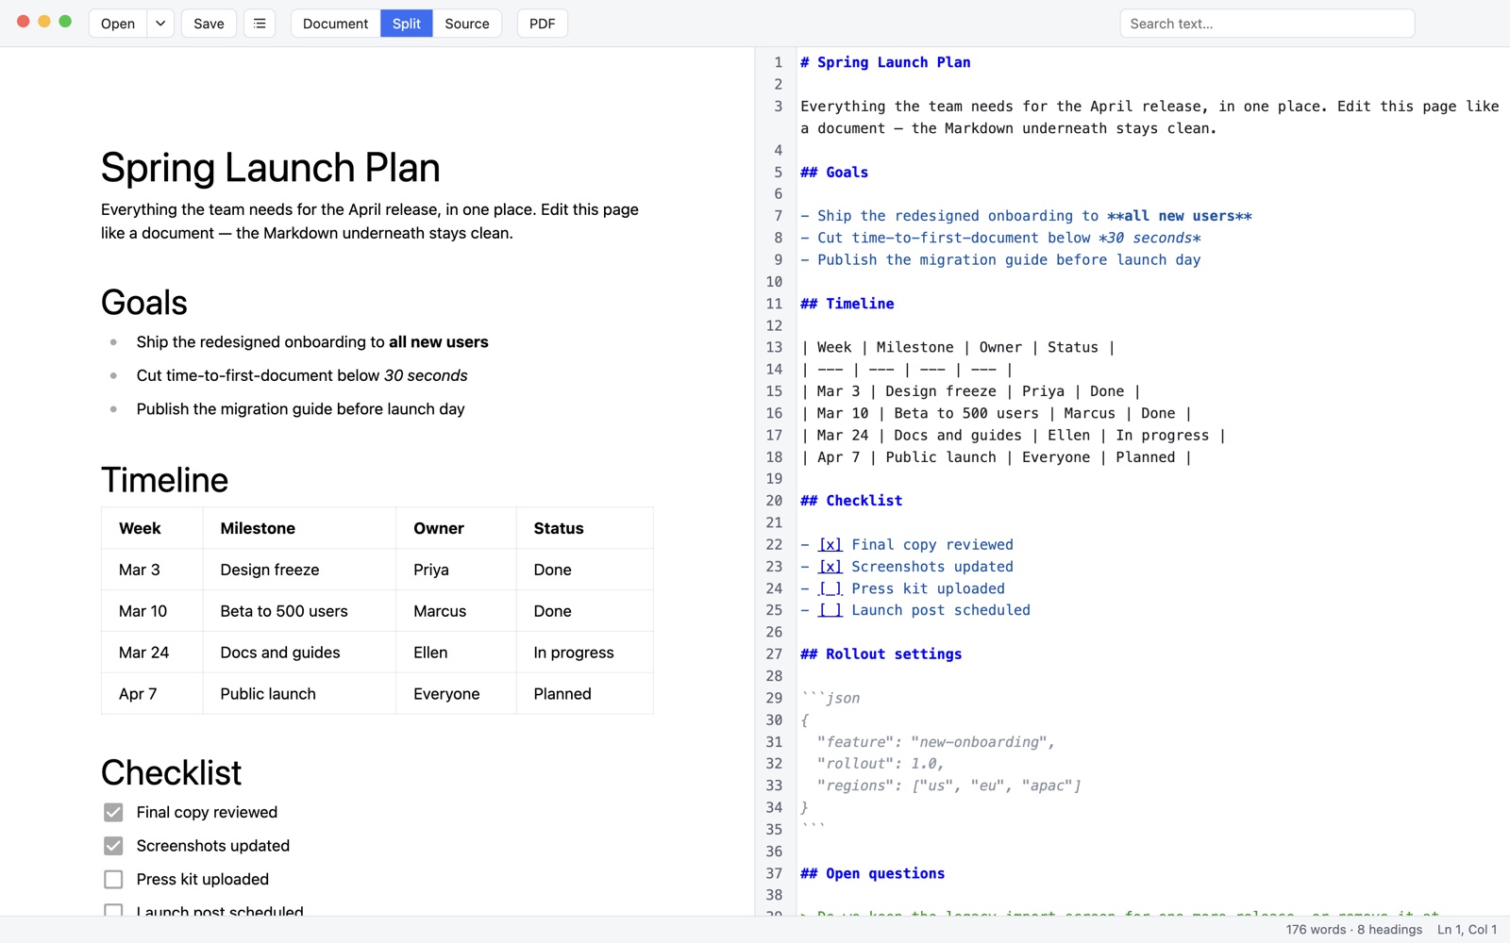
Task: Click the Design freeze table cell
Action: [x=299, y=570]
